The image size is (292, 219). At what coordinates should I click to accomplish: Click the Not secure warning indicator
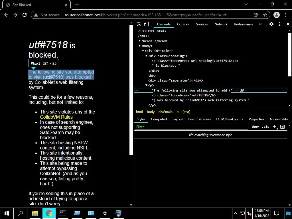point(47,15)
